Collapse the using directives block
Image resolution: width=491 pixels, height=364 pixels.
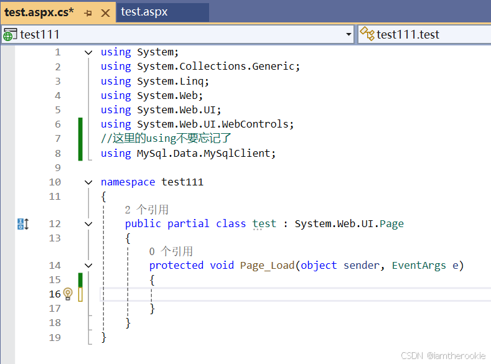pos(88,52)
